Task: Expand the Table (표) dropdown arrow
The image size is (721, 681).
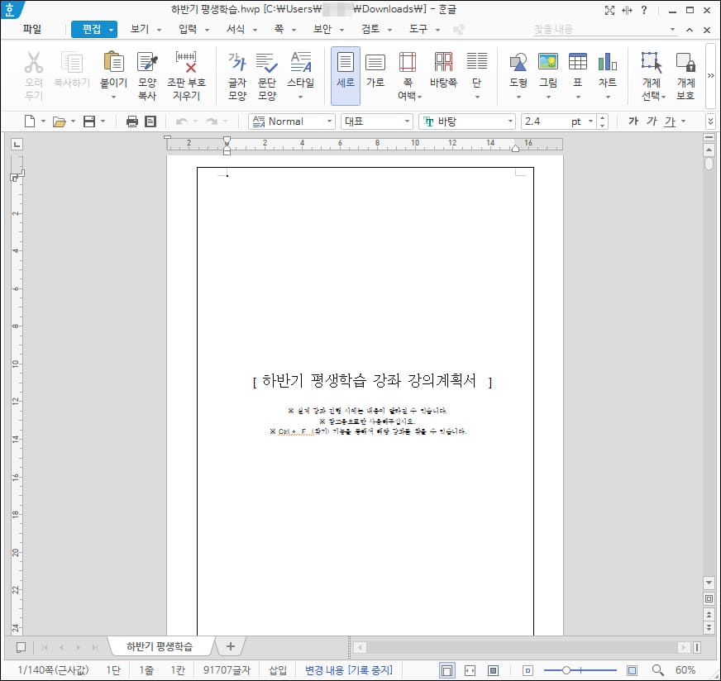Action: tap(577, 97)
